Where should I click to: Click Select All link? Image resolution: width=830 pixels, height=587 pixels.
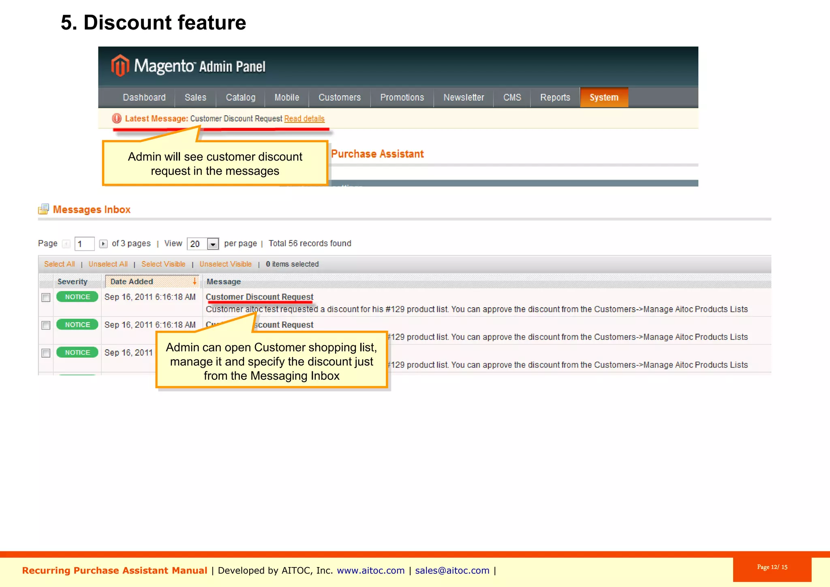(x=60, y=264)
